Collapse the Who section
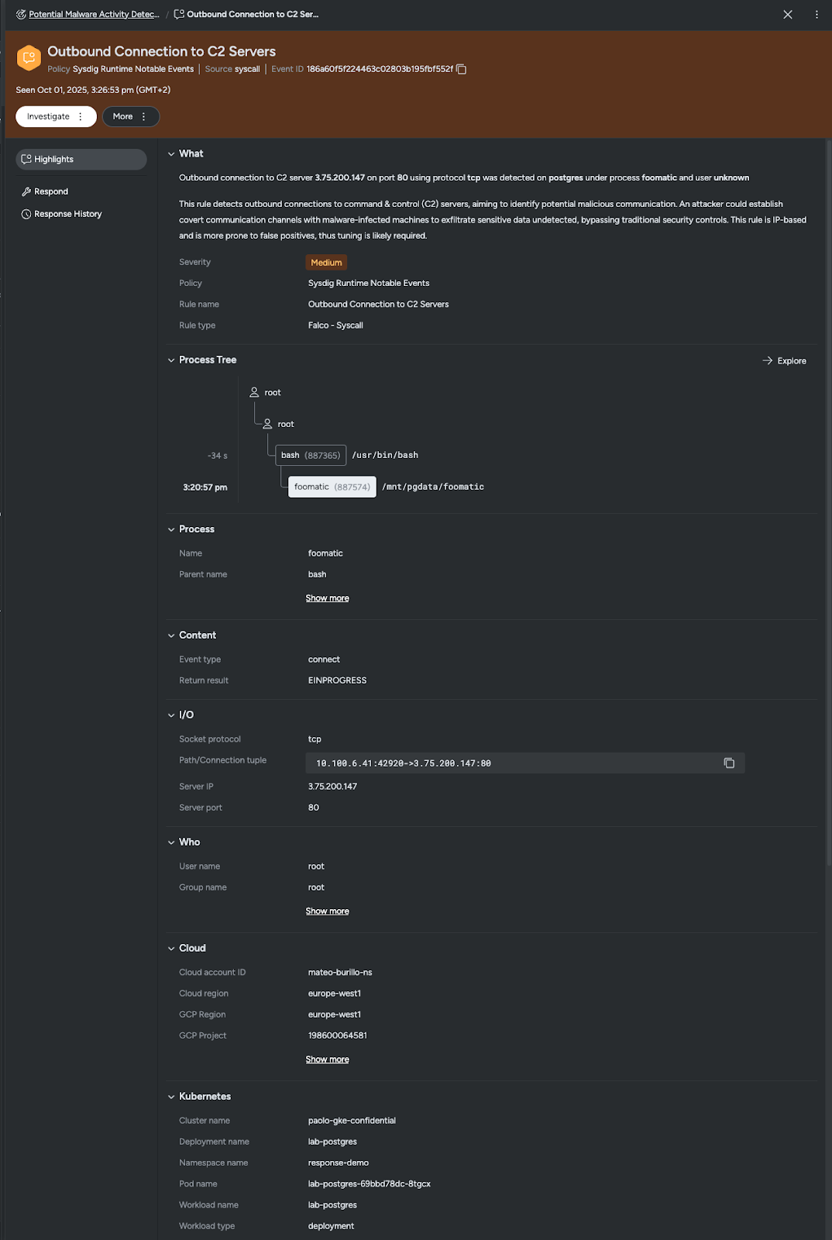This screenshot has height=1240, width=832. [x=171, y=842]
